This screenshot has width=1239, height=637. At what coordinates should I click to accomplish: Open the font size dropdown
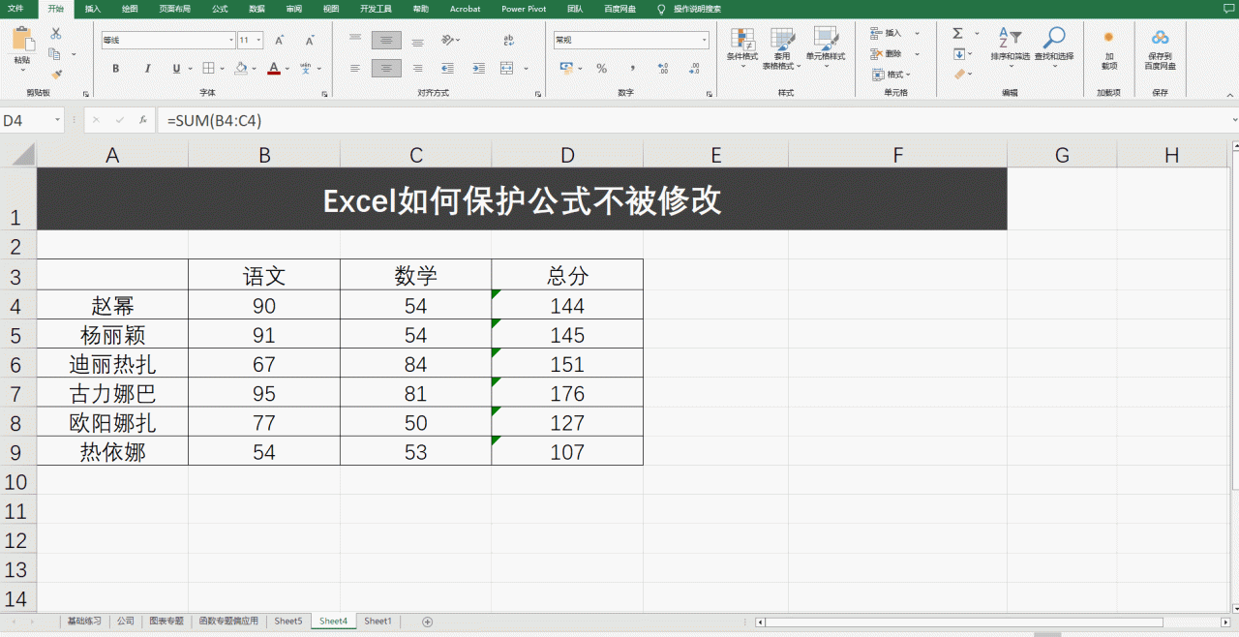(x=259, y=41)
